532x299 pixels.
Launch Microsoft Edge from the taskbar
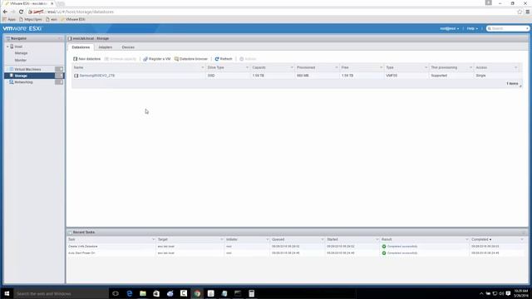click(130, 293)
